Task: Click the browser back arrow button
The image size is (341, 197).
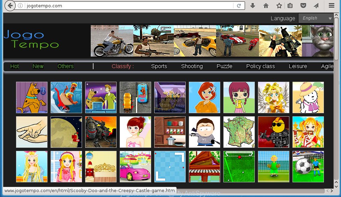Action: [x=10, y=6]
